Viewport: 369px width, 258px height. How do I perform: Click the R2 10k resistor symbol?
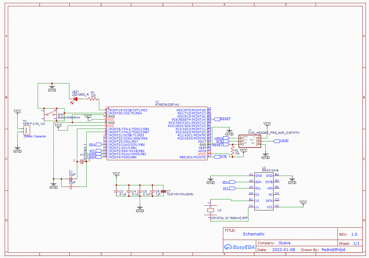(232, 150)
